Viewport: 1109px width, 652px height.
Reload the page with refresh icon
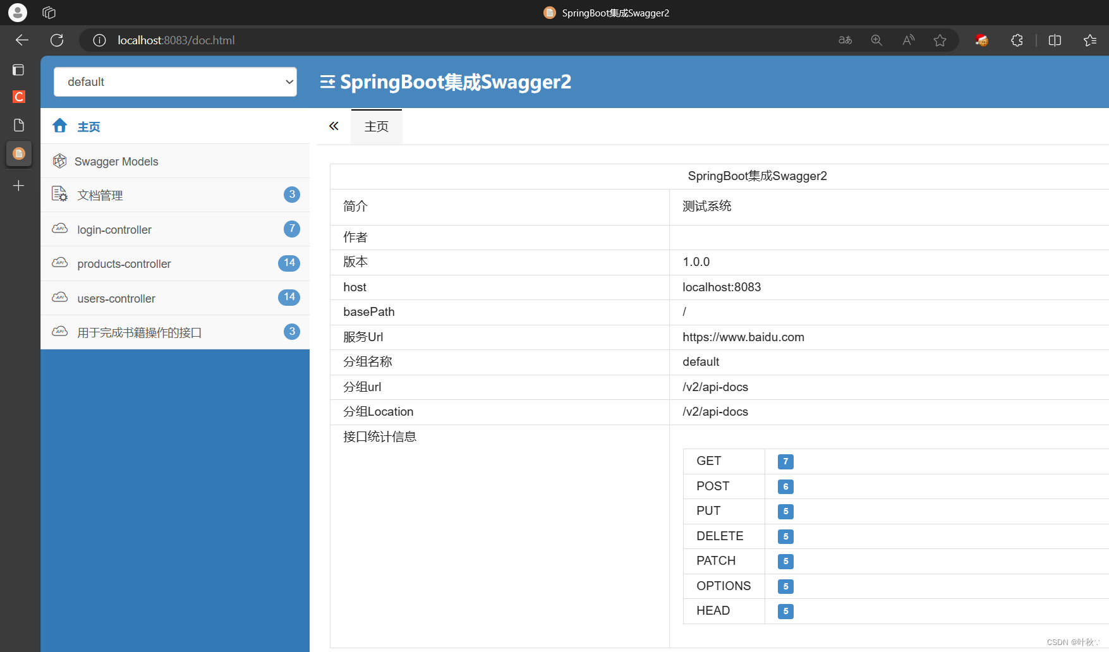pyautogui.click(x=57, y=40)
